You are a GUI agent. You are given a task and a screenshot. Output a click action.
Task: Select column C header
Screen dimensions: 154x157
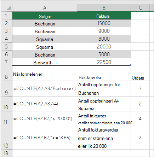[140, 8]
